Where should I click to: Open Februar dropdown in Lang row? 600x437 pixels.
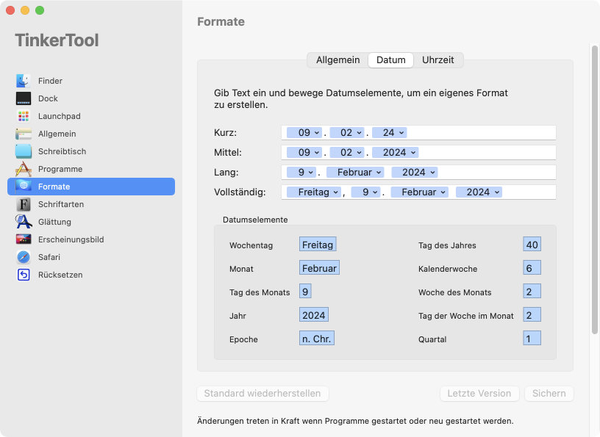click(354, 173)
